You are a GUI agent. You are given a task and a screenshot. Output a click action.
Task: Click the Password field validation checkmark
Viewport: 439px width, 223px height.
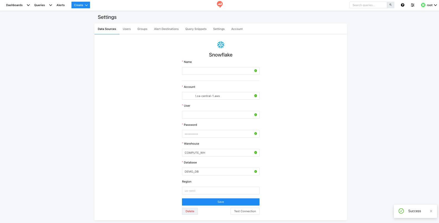256,134
